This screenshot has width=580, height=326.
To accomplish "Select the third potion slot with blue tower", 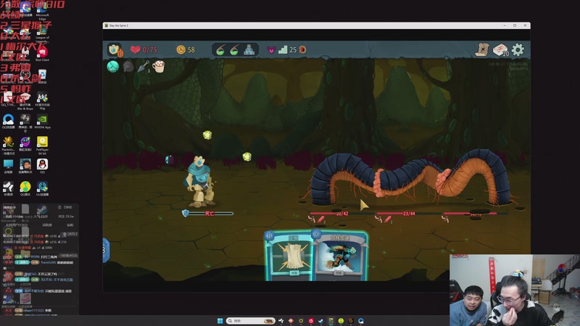I will [249, 49].
